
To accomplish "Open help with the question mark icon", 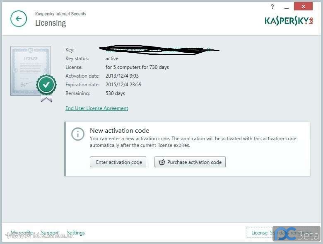I will pyautogui.click(x=272, y=7).
